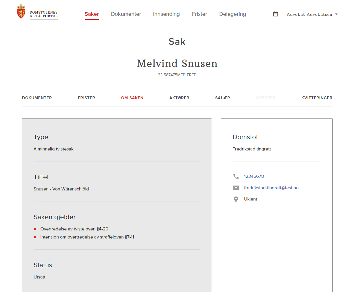
Task: Click the address value Ukjent
Action: pyautogui.click(x=251, y=199)
